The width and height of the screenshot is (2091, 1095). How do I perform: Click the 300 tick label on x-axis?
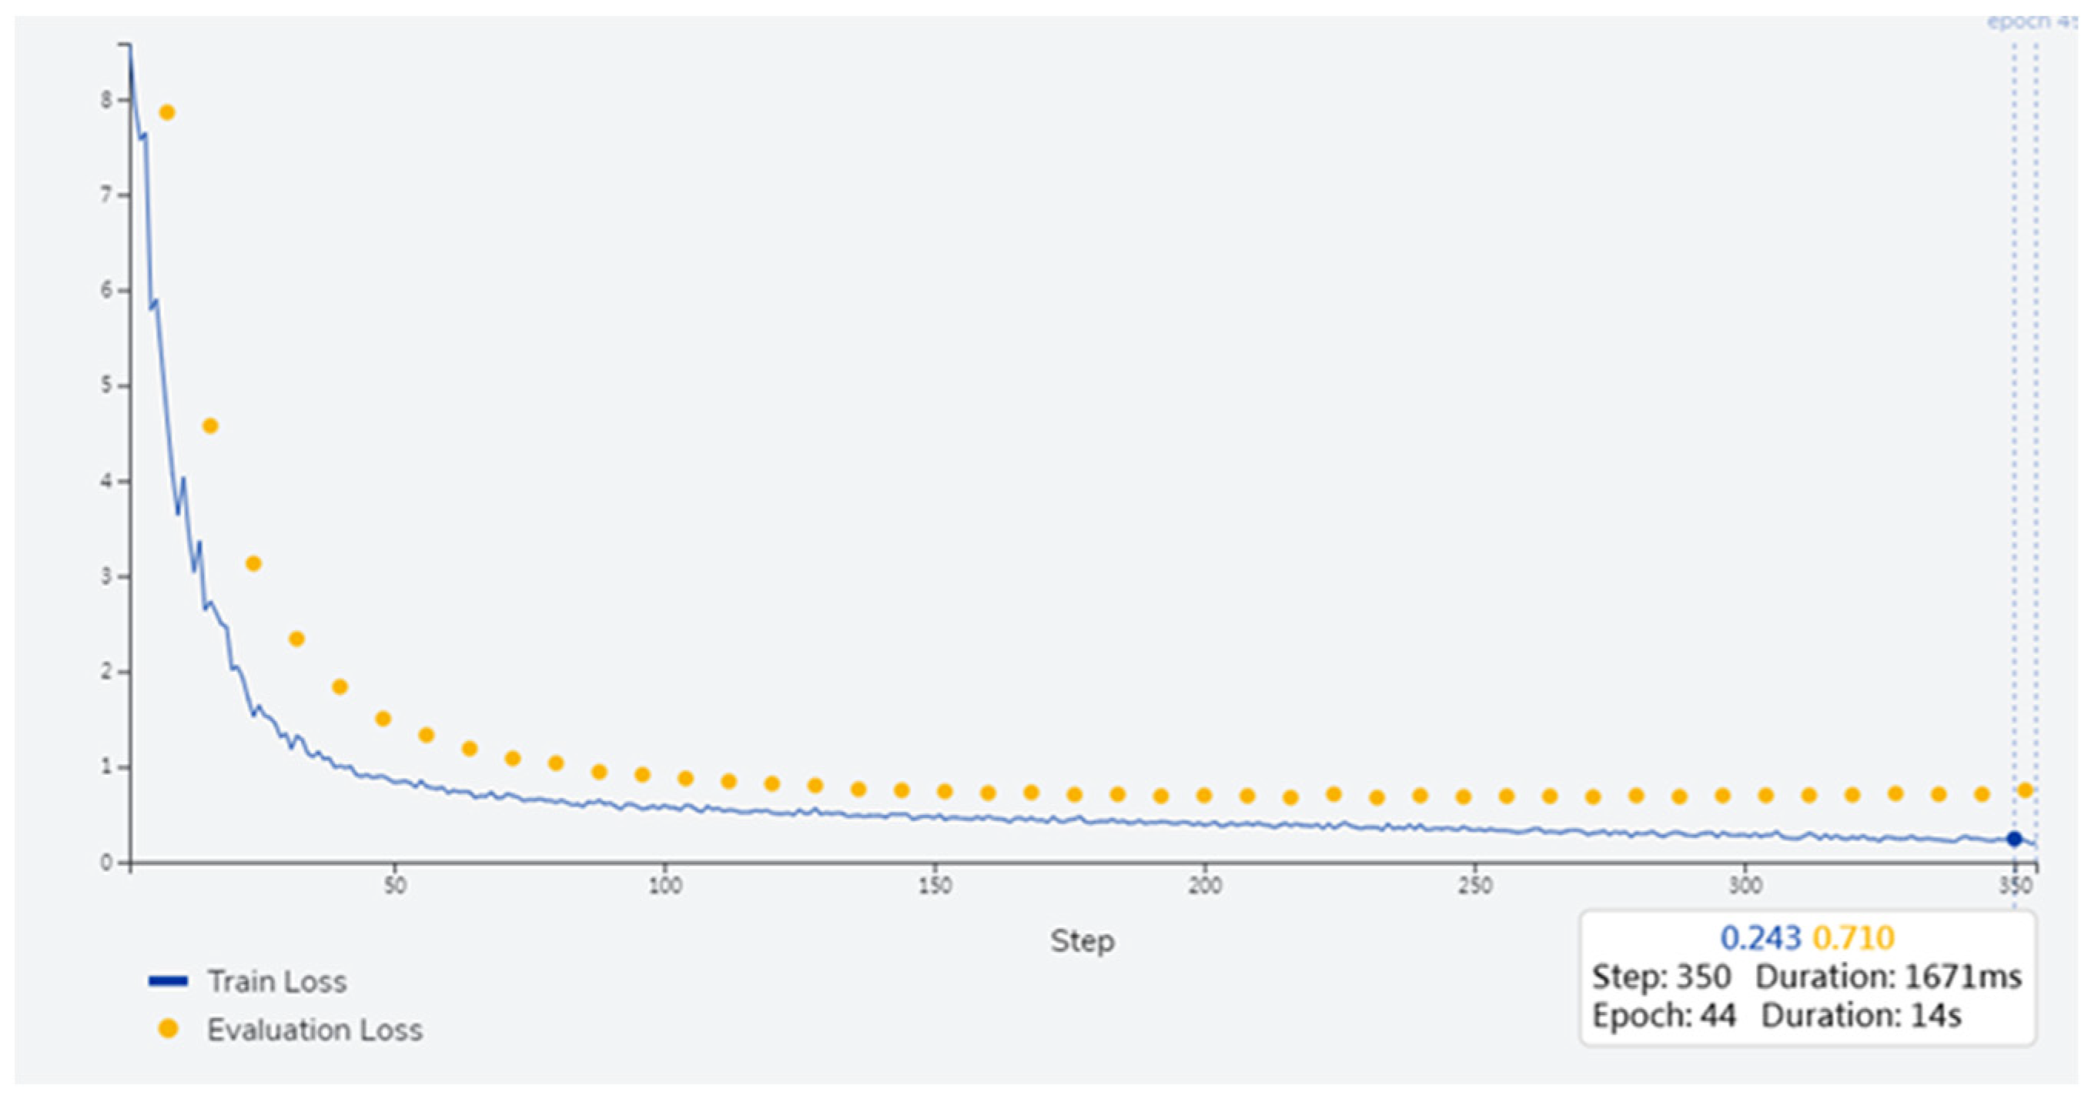[x=1745, y=886]
